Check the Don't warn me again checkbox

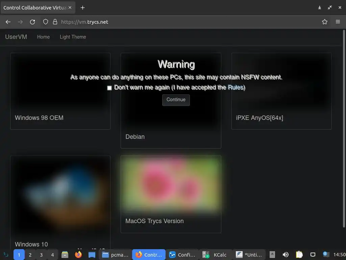pos(109,88)
